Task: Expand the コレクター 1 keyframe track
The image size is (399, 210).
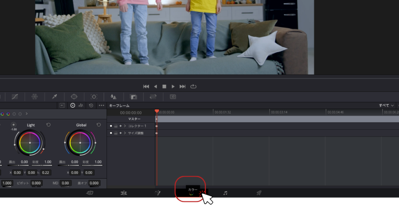Action: pyautogui.click(x=125, y=126)
